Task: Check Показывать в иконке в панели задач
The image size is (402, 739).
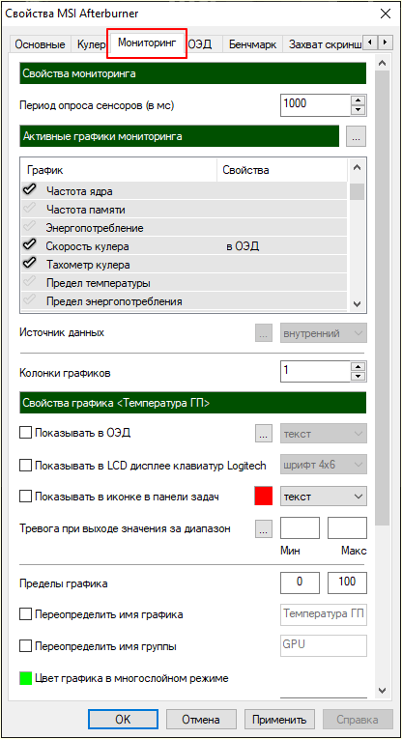Action: point(25,497)
